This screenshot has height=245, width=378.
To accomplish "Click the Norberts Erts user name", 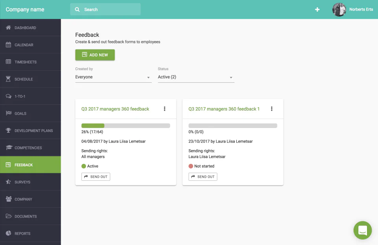I will pyautogui.click(x=361, y=9).
